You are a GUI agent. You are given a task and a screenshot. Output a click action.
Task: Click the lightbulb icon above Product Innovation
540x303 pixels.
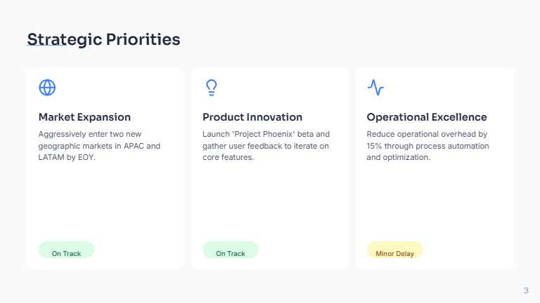click(x=211, y=88)
